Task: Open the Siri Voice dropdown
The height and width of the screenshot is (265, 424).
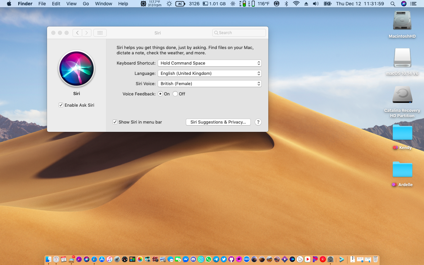Action: click(210, 83)
